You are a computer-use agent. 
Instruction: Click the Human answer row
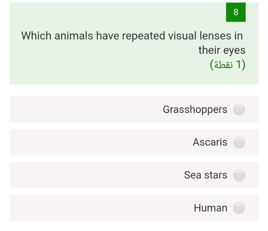click(134, 208)
